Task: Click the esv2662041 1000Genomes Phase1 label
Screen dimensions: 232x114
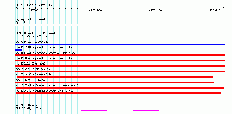Action: [x=47, y=85]
